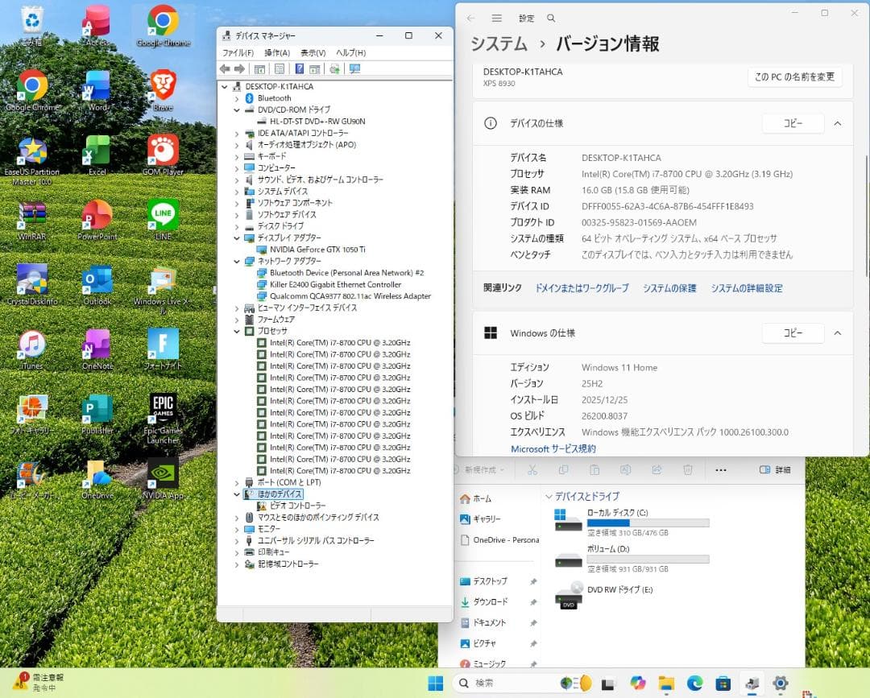The height and width of the screenshot is (698, 870).
Task: Click the properties sheet icon in Device Manager toolbar
Action: point(280,68)
